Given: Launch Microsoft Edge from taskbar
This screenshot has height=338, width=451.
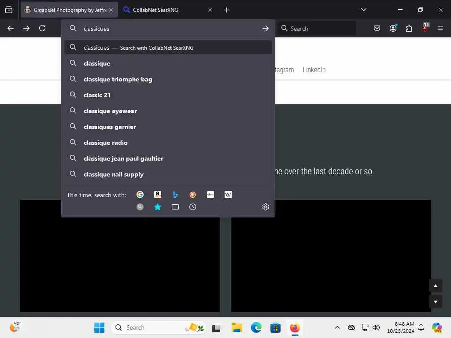Looking at the screenshot, I should [x=256, y=327].
